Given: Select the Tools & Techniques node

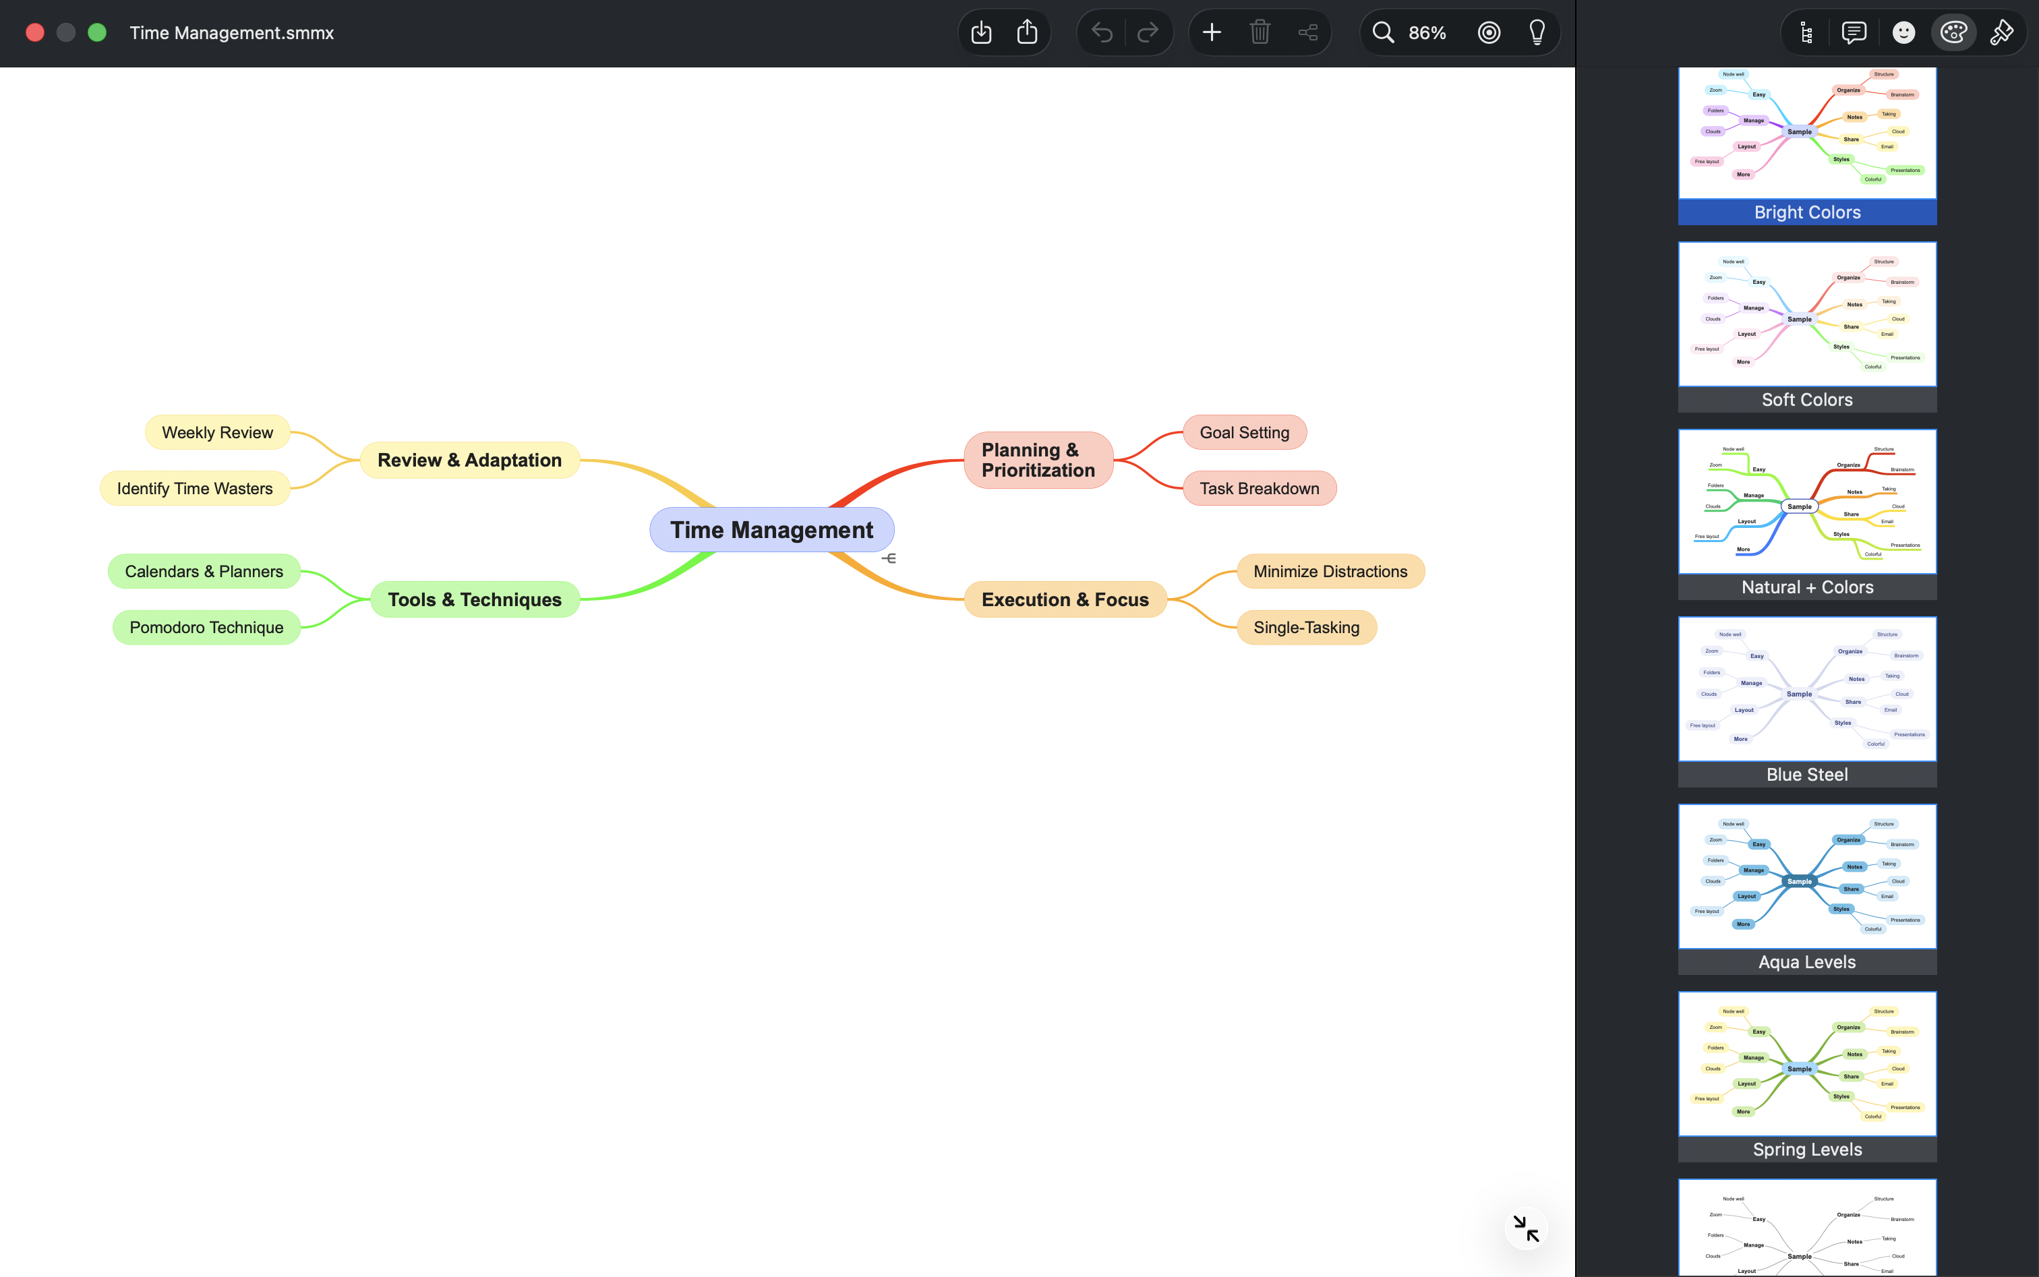Looking at the screenshot, I should pyautogui.click(x=475, y=599).
